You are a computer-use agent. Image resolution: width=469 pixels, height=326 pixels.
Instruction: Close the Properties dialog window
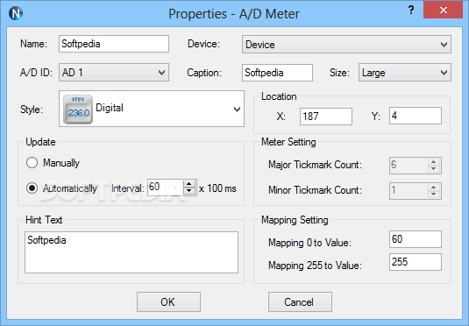coord(444,11)
